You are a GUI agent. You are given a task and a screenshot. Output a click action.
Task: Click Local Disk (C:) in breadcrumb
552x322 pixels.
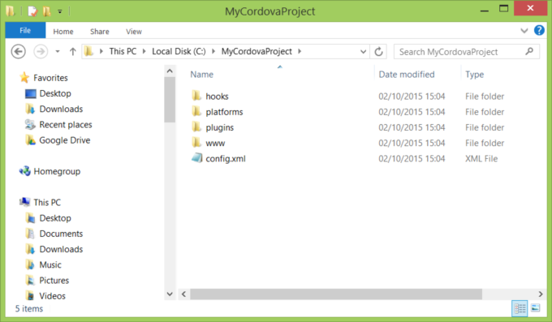click(x=179, y=51)
